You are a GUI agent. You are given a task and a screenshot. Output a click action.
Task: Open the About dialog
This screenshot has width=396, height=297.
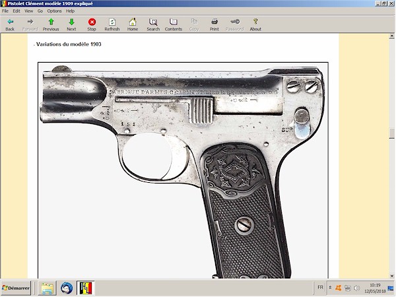pos(255,24)
